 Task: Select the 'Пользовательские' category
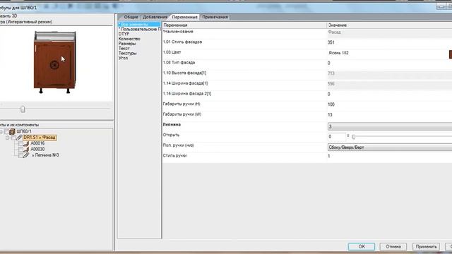[139, 29]
